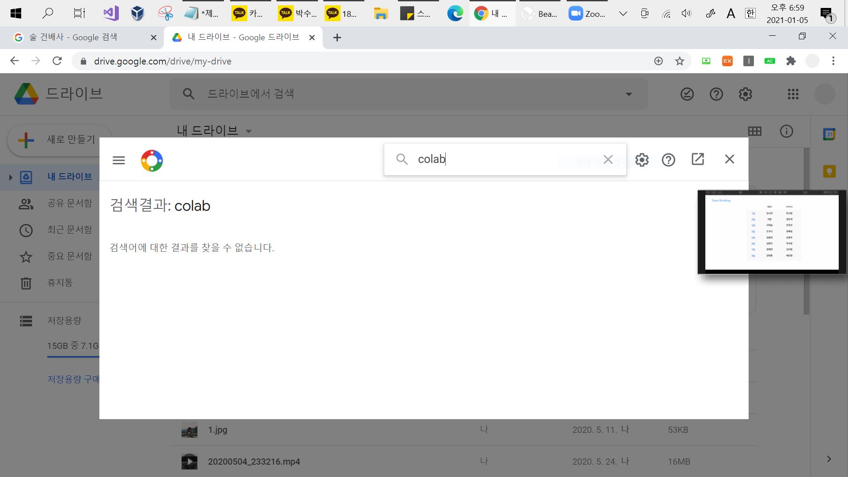This screenshot has height=477, width=848.
Task: Click the 드라이브에서 검색 search box
Action: pos(409,94)
